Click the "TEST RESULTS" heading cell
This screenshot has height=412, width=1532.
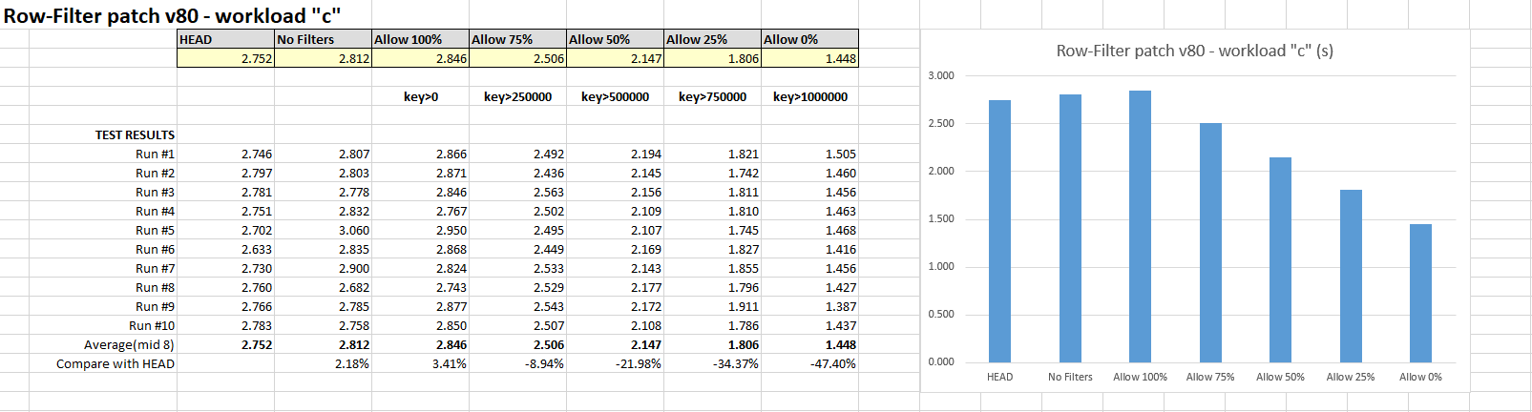135,134
